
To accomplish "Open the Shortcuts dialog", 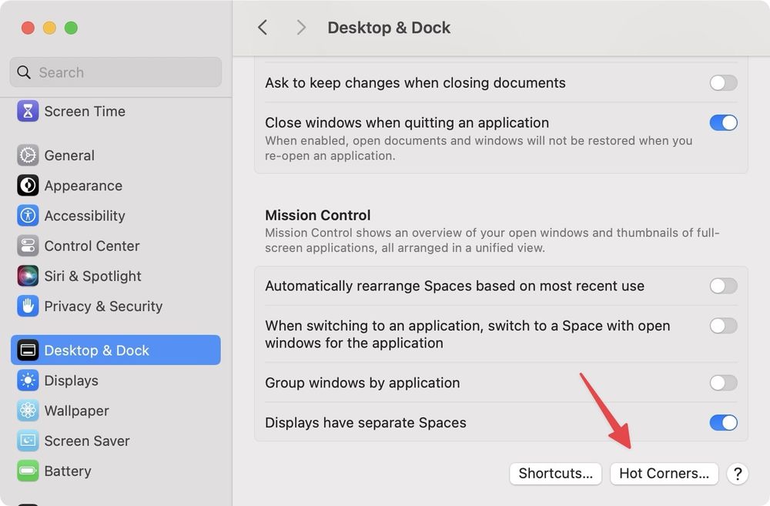I will tap(555, 474).
